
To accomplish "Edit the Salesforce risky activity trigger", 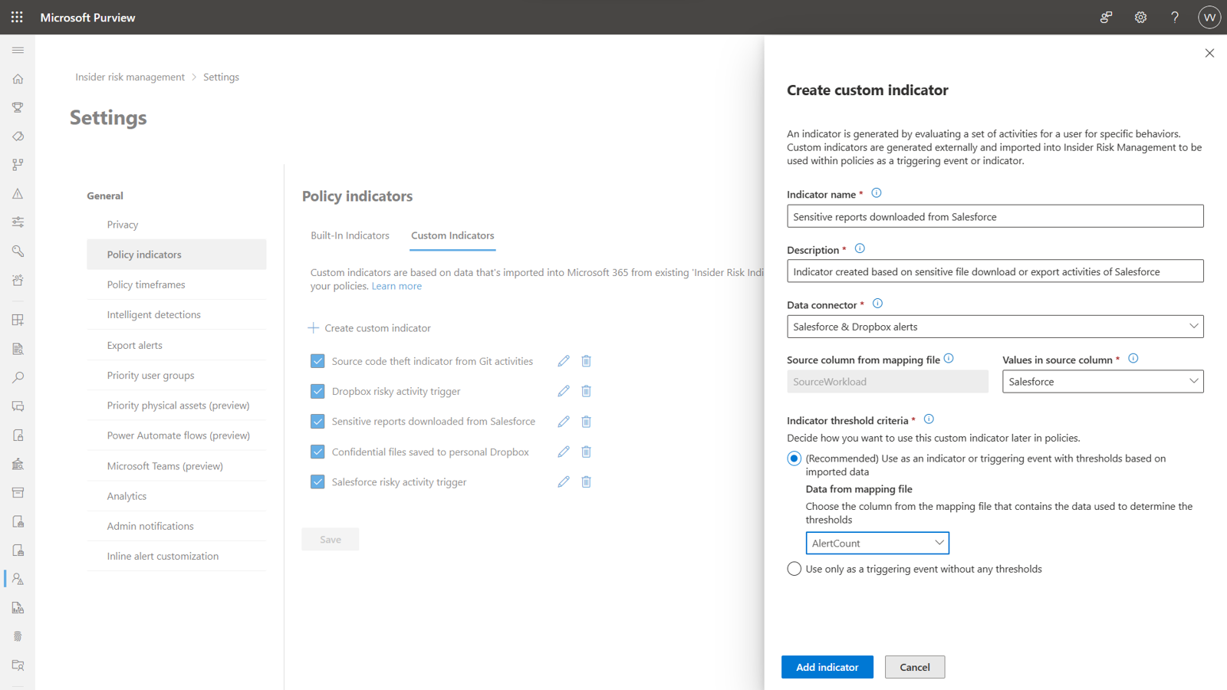I will (x=564, y=481).
